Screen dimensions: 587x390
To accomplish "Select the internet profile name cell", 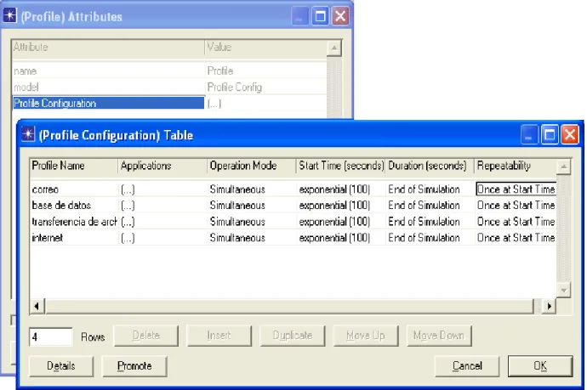I will pos(74,238).
